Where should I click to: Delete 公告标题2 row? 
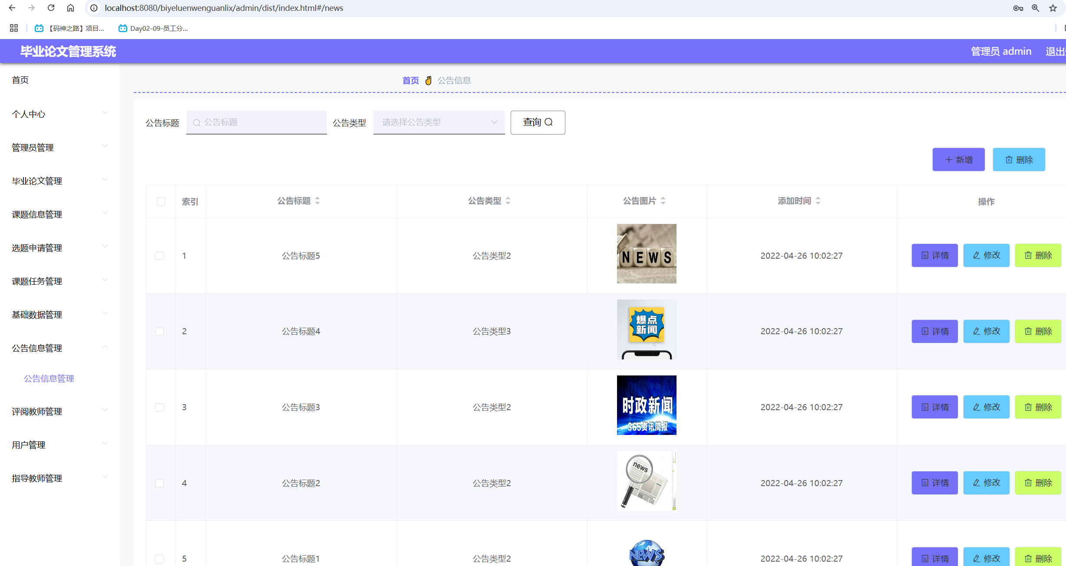(x=1038, y=483)
